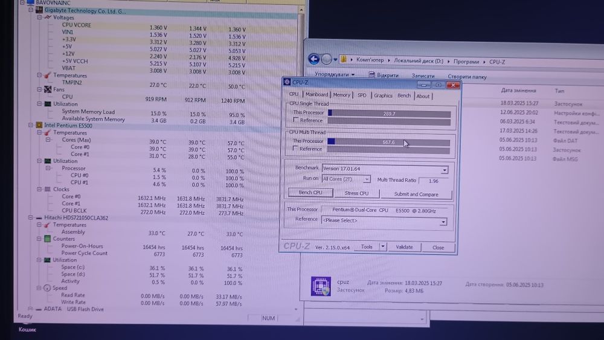This screenshot has height=340, width=604.
Task: Select the Файл DAT entry in Explorer
Action: click(x=565, y=141)
